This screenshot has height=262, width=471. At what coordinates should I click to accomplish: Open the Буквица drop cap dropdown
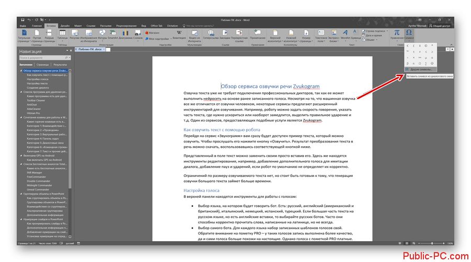tap(356, 34)
